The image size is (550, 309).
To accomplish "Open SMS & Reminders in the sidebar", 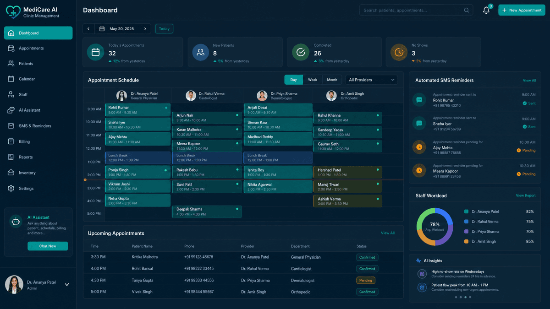I will click(x=38, y=126).
